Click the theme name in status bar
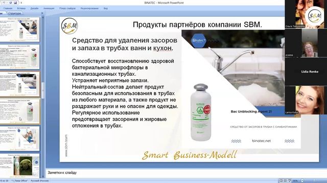This screenshot has width=327, height=183. [x=19, y=181]
